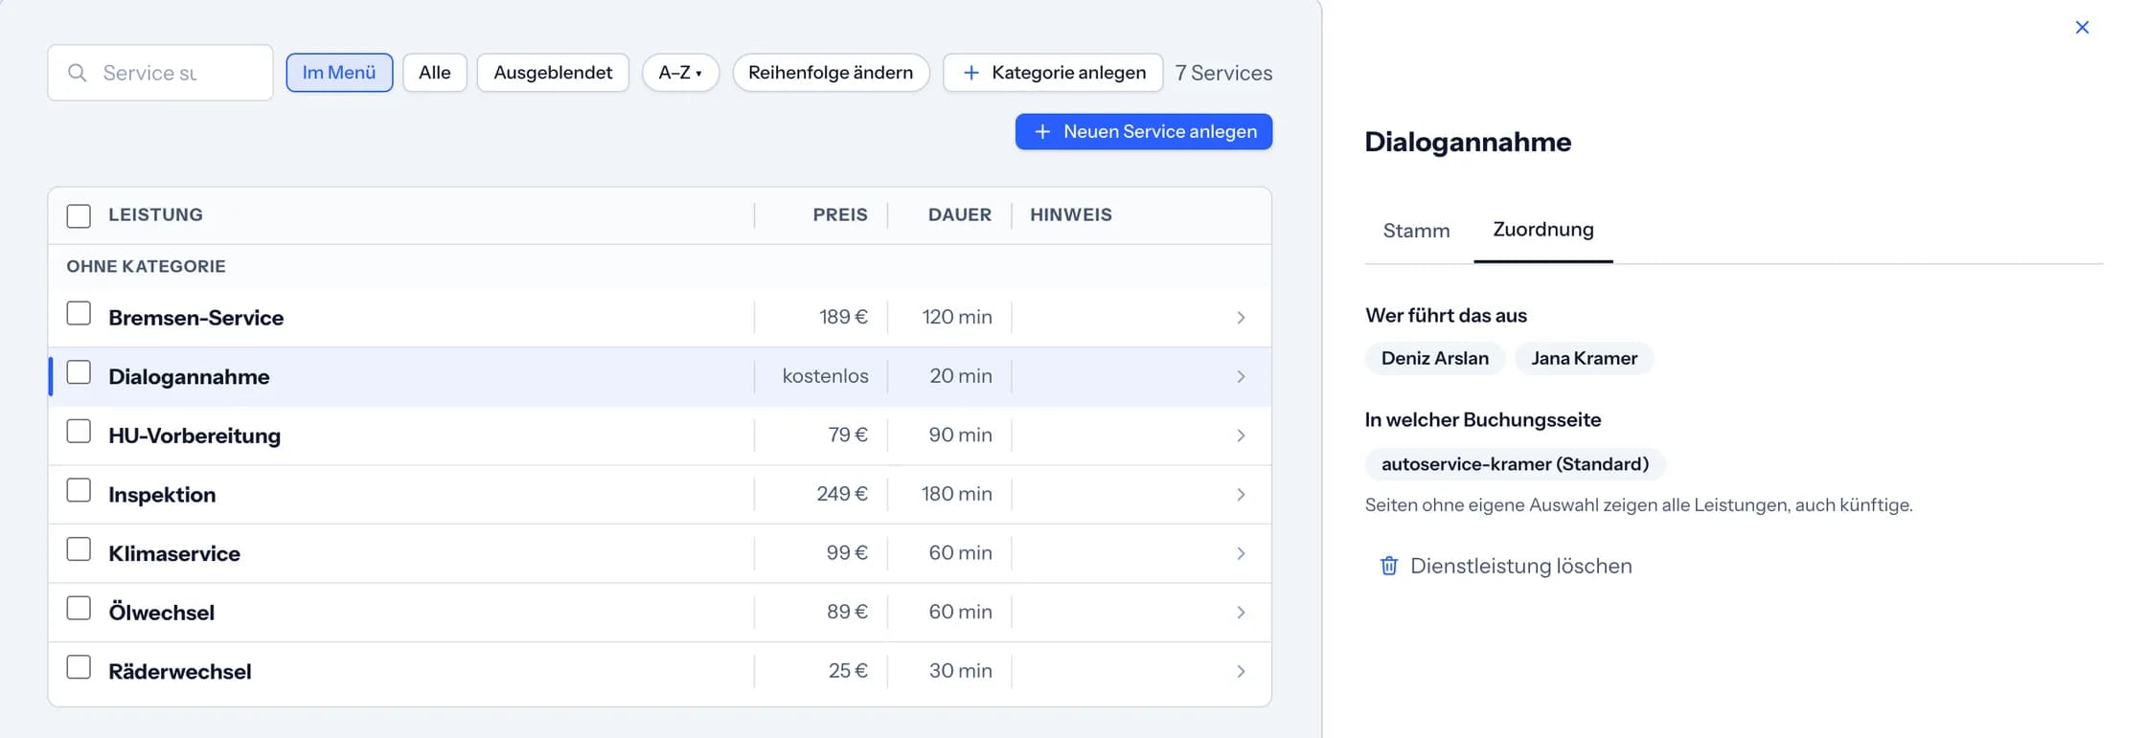Click the Deniz Arslan chip
Image resolution: width=2146 pixels, height=738 pixels.
1435,359
